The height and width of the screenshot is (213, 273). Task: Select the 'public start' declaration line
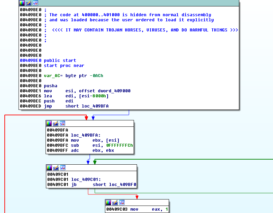tap(60, 61)
